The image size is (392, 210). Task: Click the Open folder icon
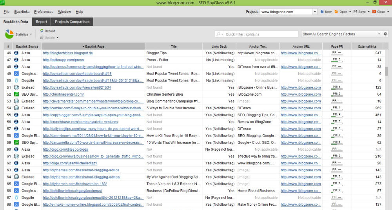pyautogui.click(x=336, y=11)
